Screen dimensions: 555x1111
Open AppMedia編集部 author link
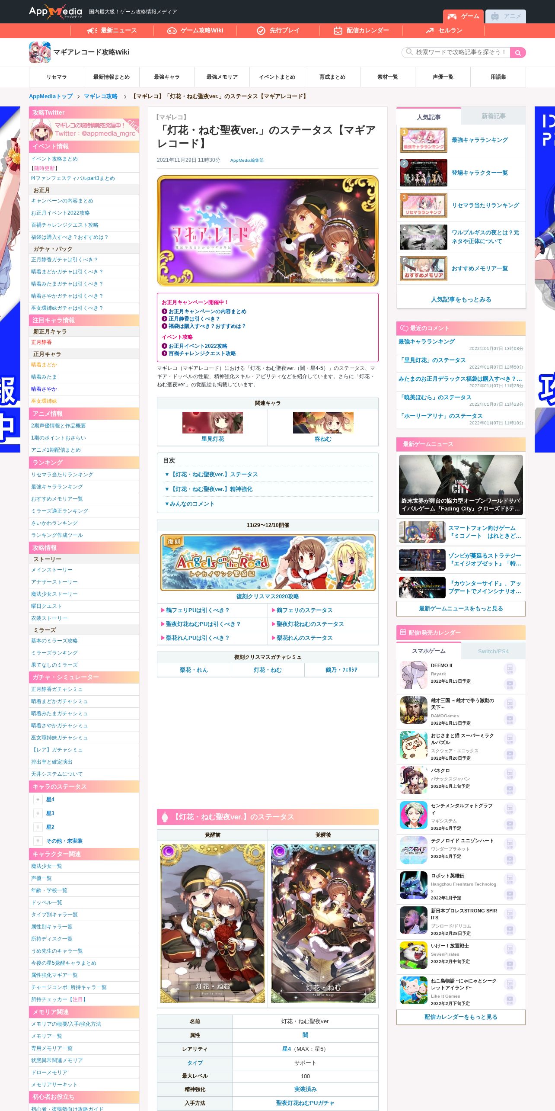[247, 161]
